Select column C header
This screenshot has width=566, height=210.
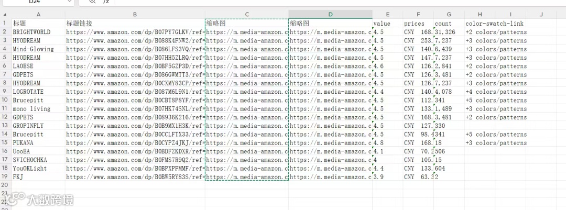(247, 15)
